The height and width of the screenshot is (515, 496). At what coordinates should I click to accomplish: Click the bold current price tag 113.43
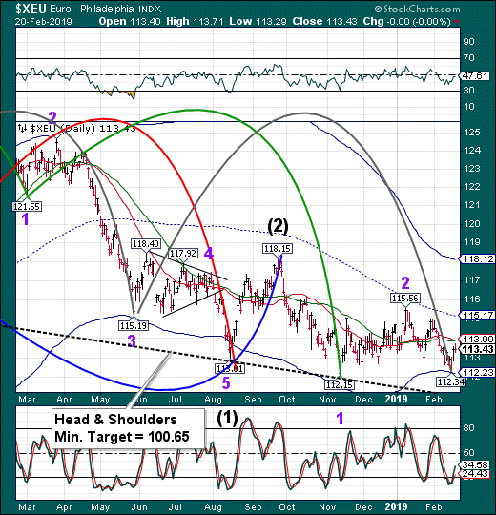point(477,349)
